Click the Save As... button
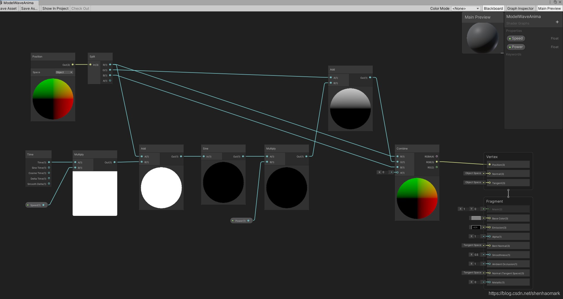 (29, 8)
